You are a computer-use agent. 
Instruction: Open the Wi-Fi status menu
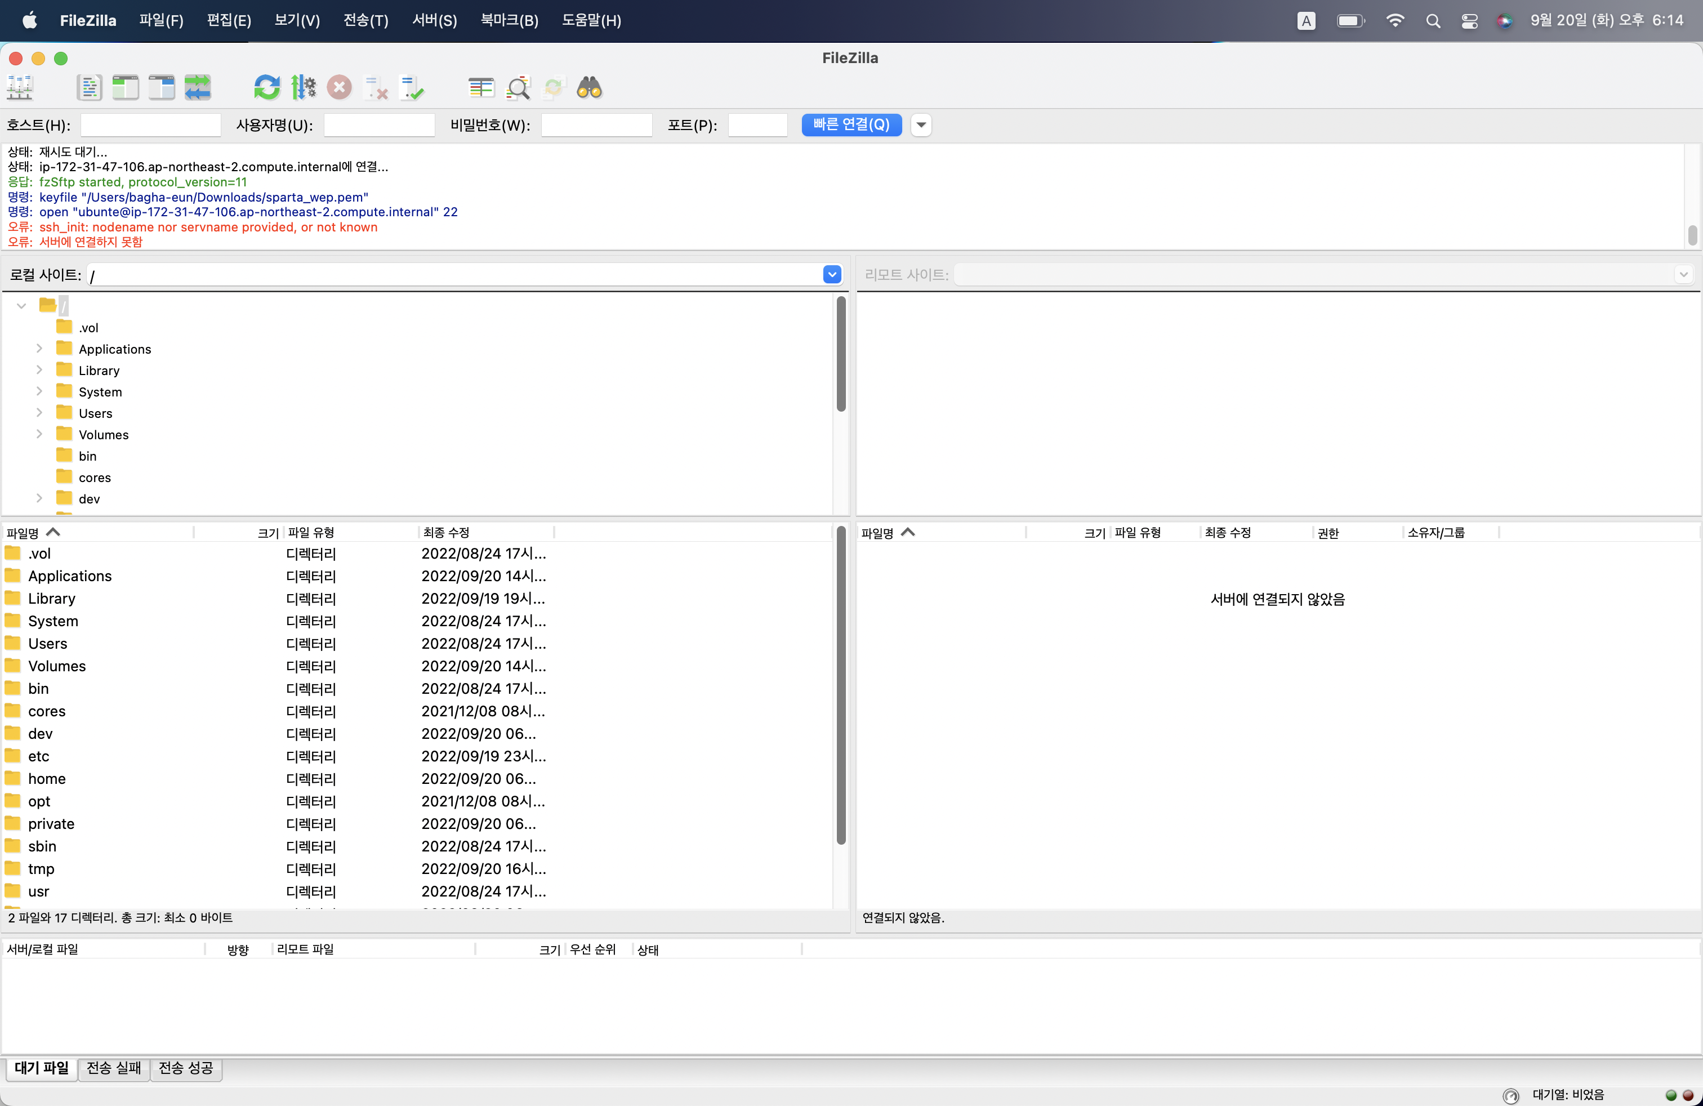1394,20
